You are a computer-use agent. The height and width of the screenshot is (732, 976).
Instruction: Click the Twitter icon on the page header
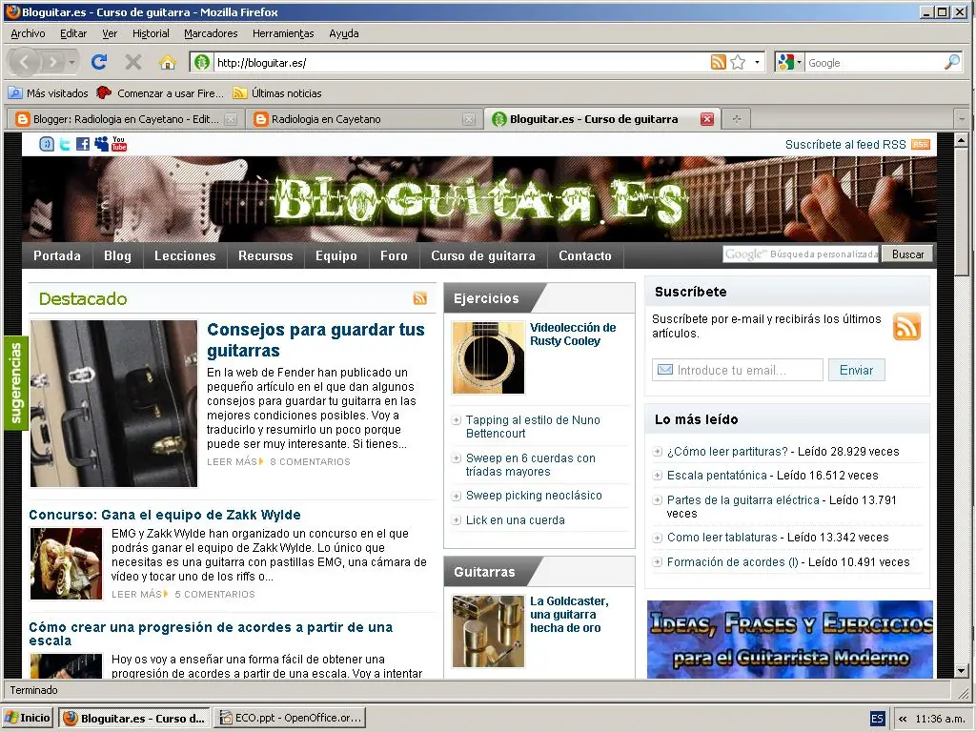pyautogui.click(x=65, y=145)
